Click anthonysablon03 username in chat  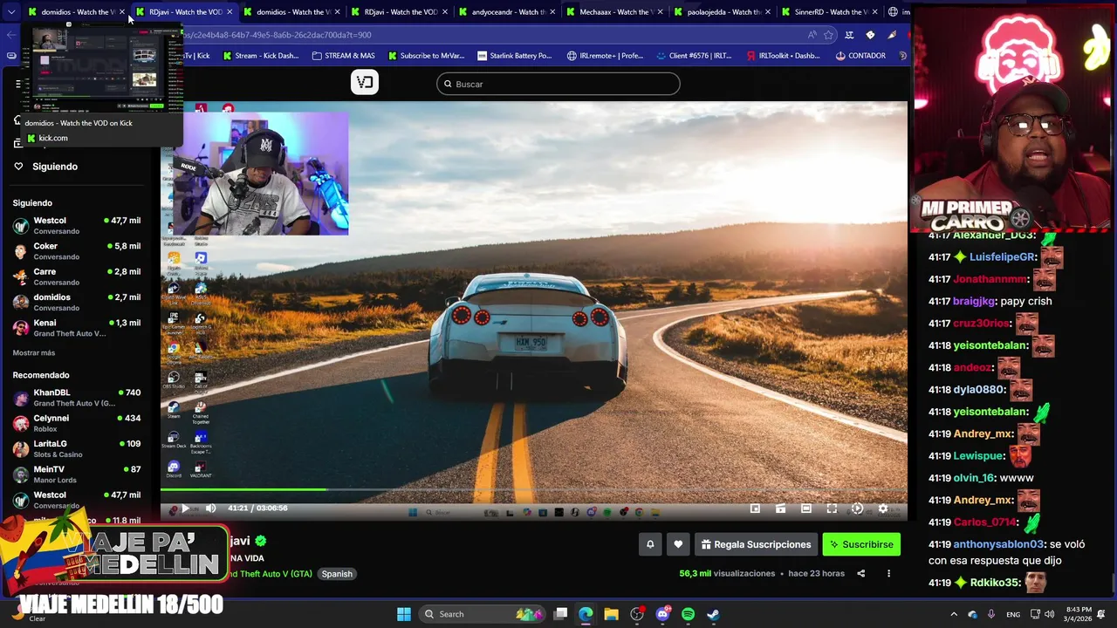click(x=998, y=544)
